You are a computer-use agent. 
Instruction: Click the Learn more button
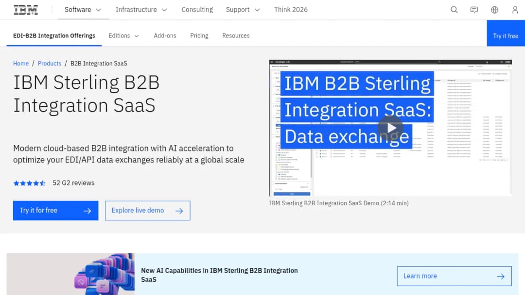[454, 276]
